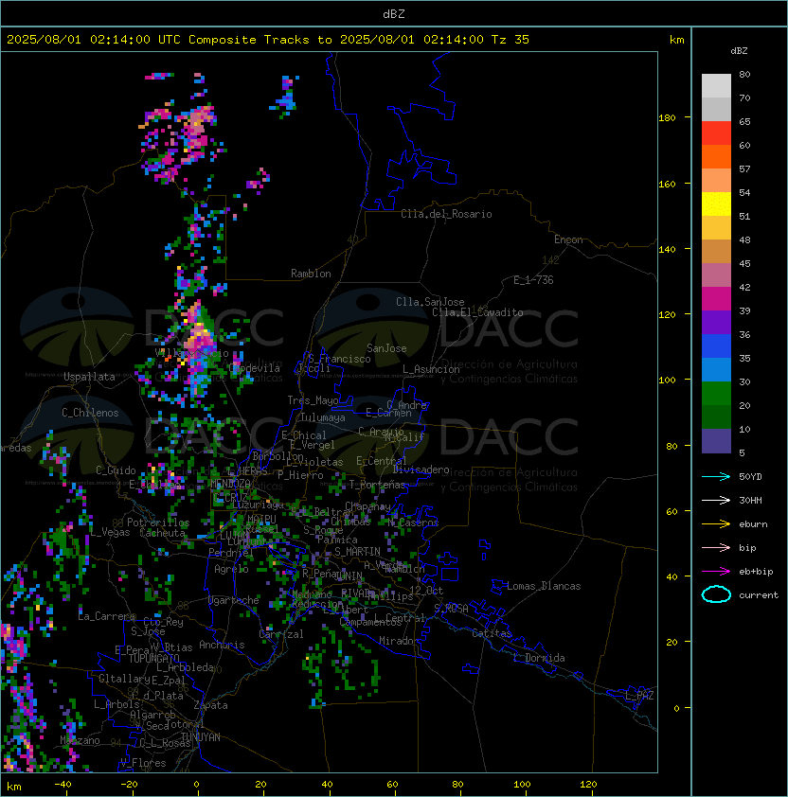
Task: Click the 'C_Chilenos' label
Action: coord(90,413)
